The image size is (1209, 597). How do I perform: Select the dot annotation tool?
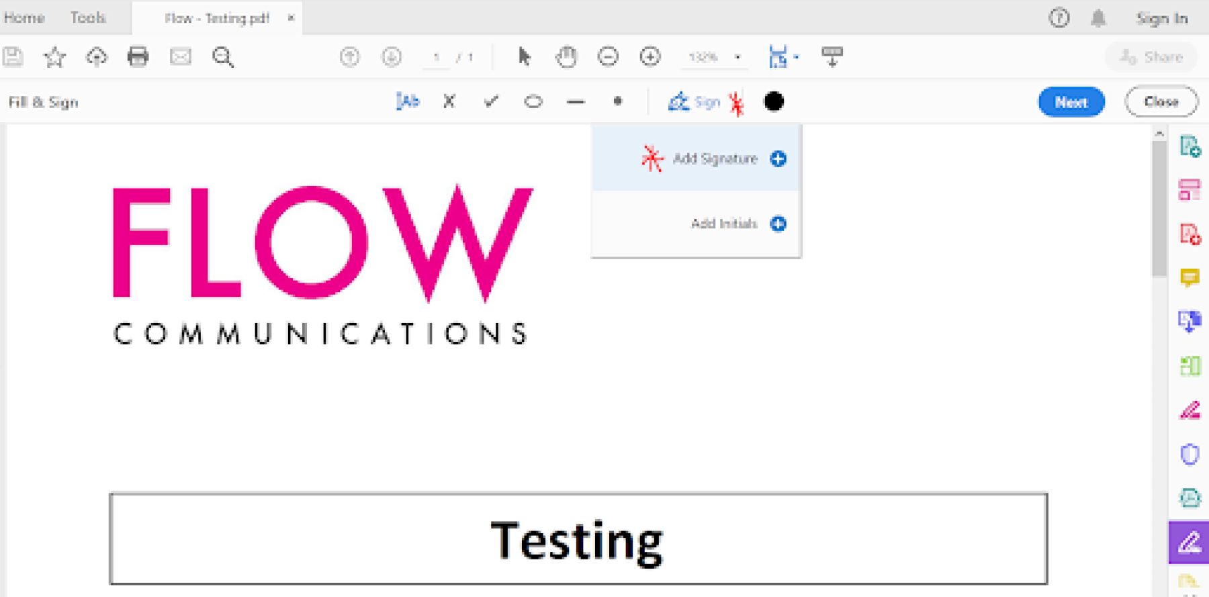[618, 101]
